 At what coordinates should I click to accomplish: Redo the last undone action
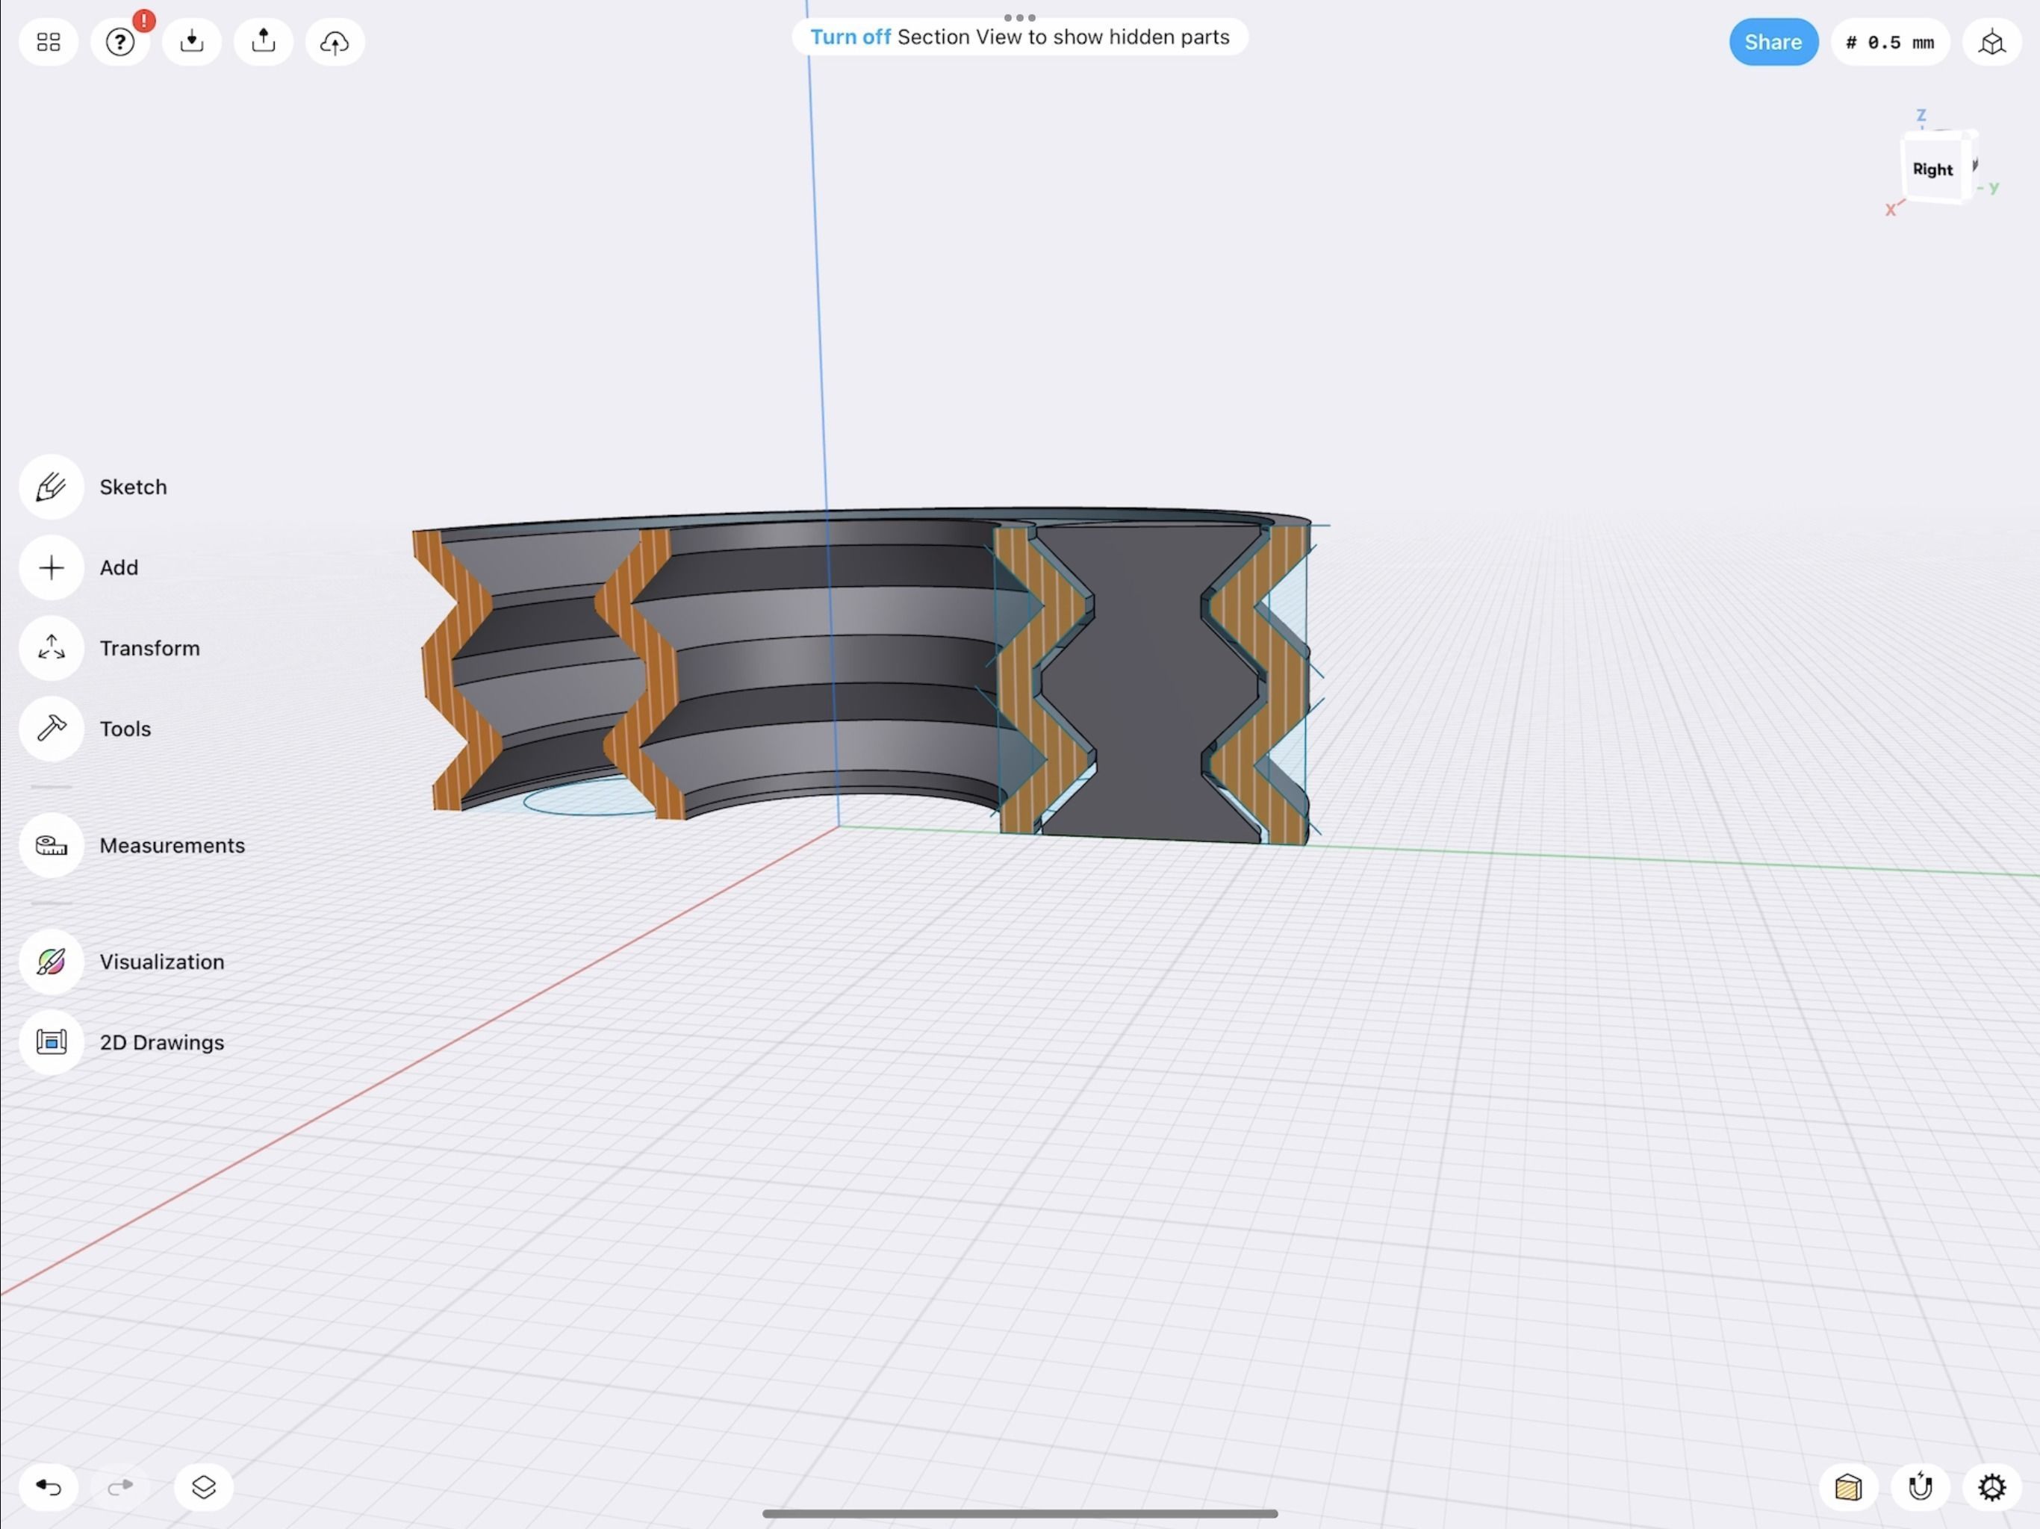(x=120, y=1486)
